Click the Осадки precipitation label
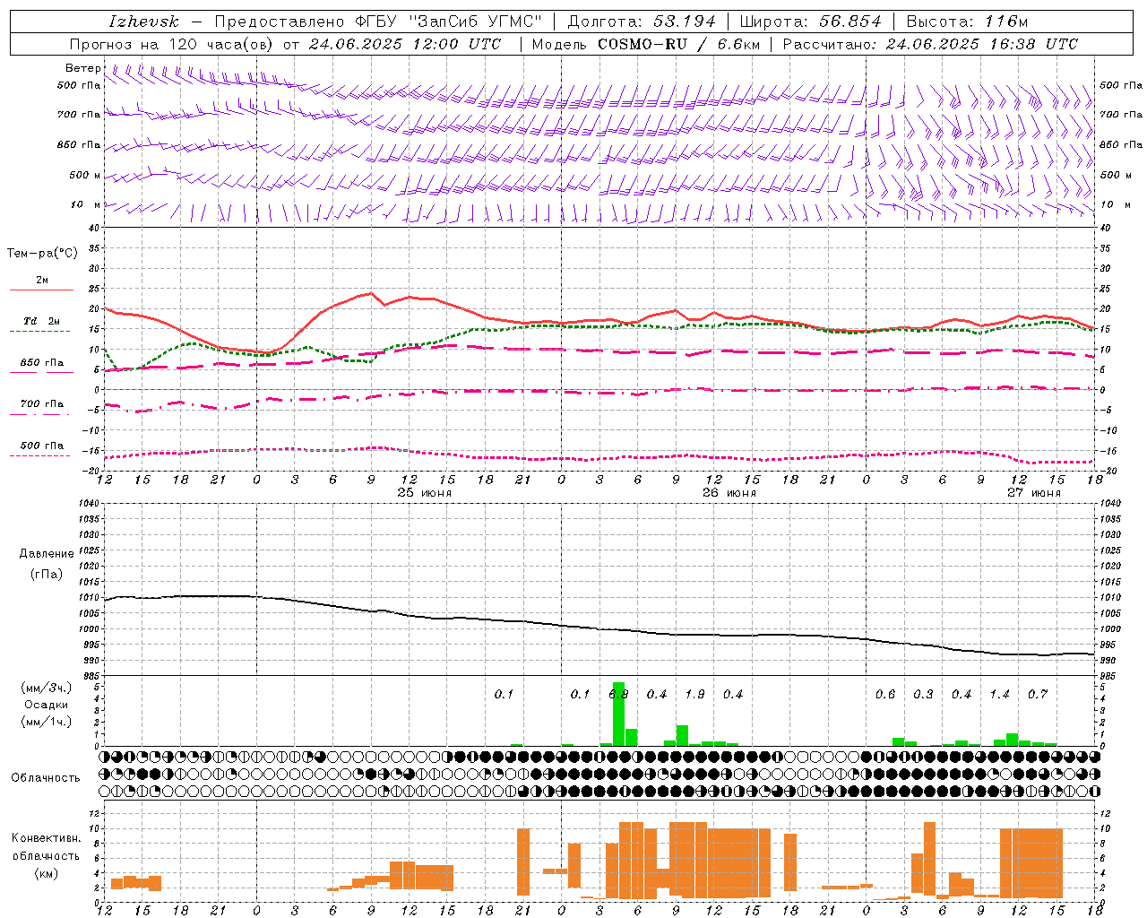The image size is (1147, 918). coord(47,705)
